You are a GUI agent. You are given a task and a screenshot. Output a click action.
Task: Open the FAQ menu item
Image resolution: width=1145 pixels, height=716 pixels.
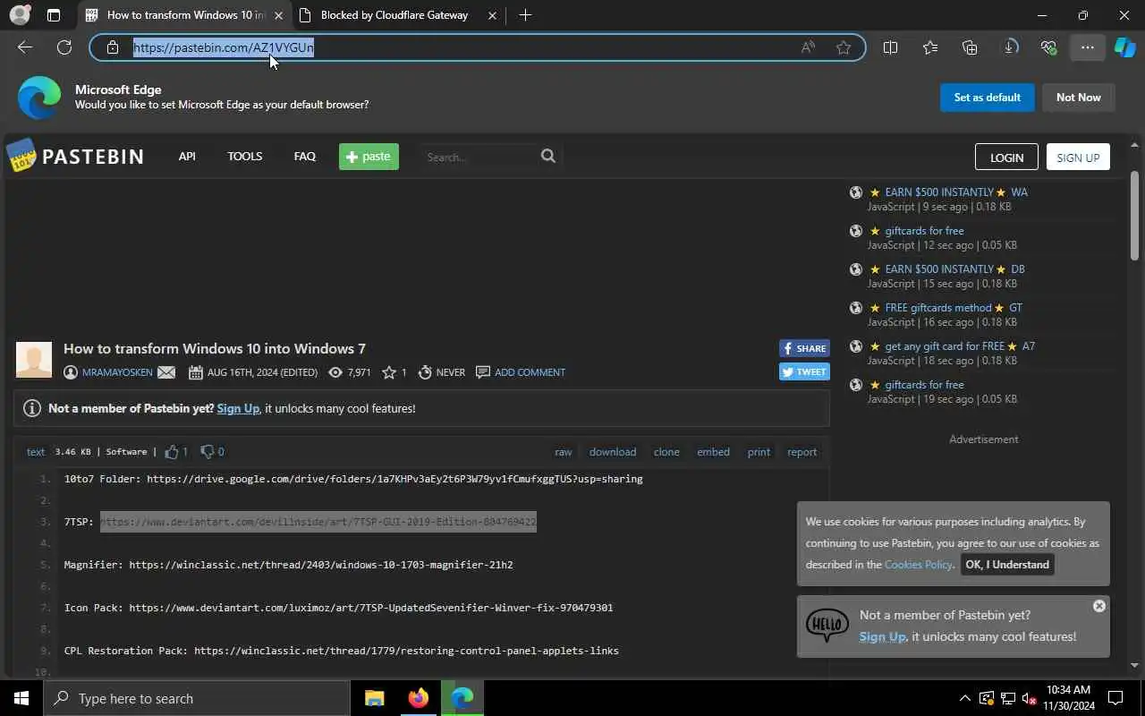coord(305,157)
